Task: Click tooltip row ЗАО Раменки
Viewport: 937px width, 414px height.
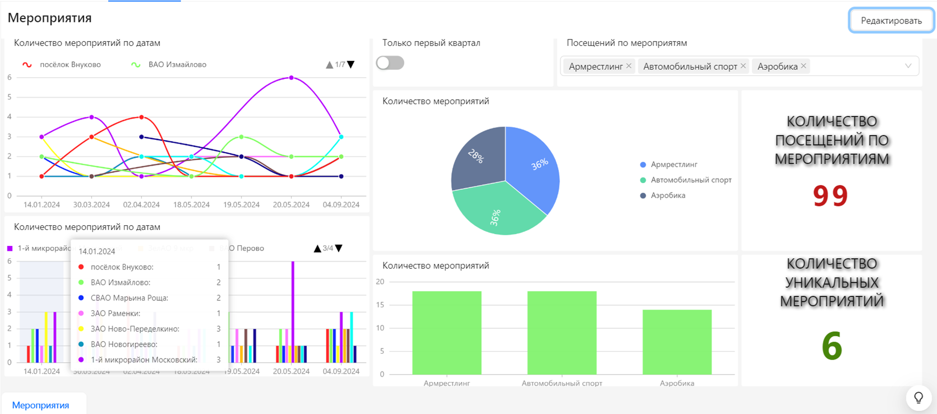Action: 150,313
